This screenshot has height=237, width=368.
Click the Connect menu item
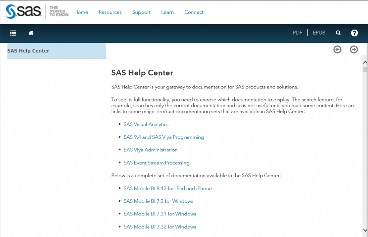coord(194,12)
